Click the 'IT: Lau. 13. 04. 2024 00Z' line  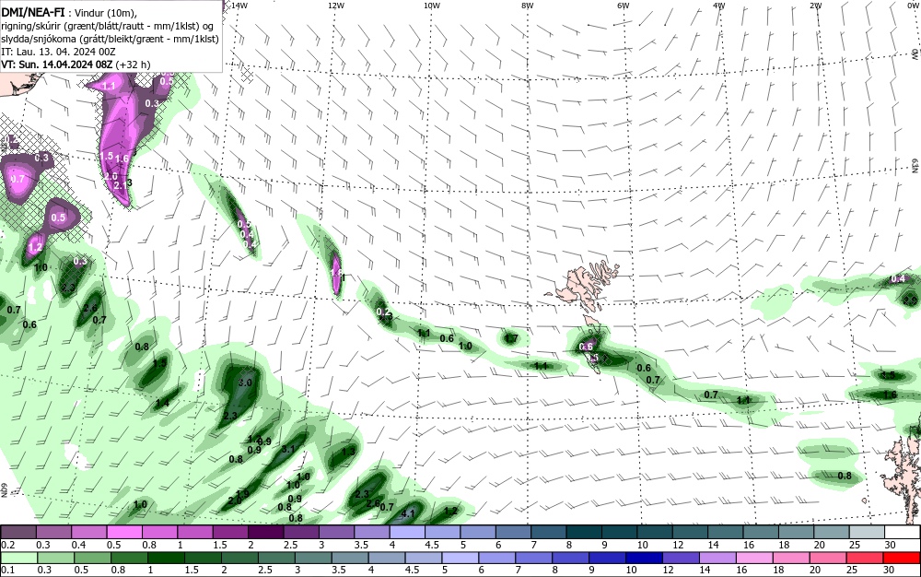tap(59, 52)
